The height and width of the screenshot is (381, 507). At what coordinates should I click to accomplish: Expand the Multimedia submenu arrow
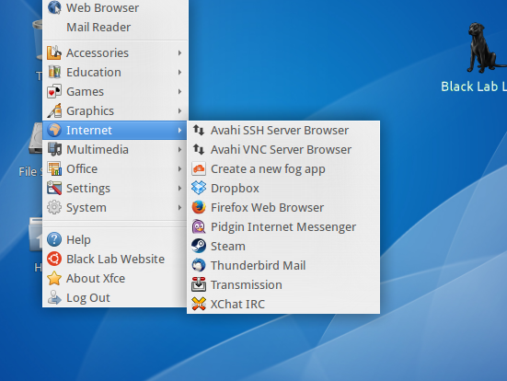pos(179,149)
